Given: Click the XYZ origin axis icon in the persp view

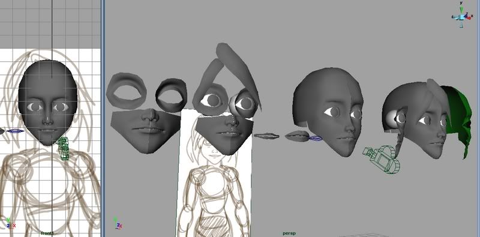Looking at the screenshot, I should click(x=118, y=223).
